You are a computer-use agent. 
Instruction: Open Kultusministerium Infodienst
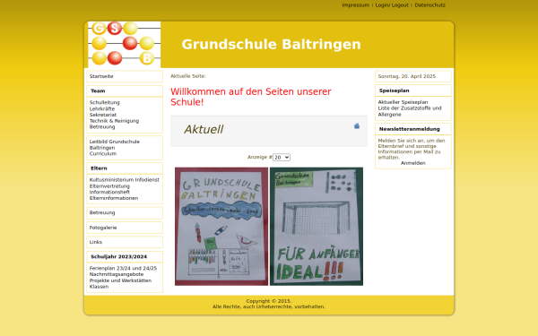125,180
